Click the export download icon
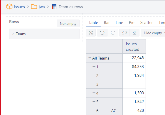The image size is (165, 115). 134,33
